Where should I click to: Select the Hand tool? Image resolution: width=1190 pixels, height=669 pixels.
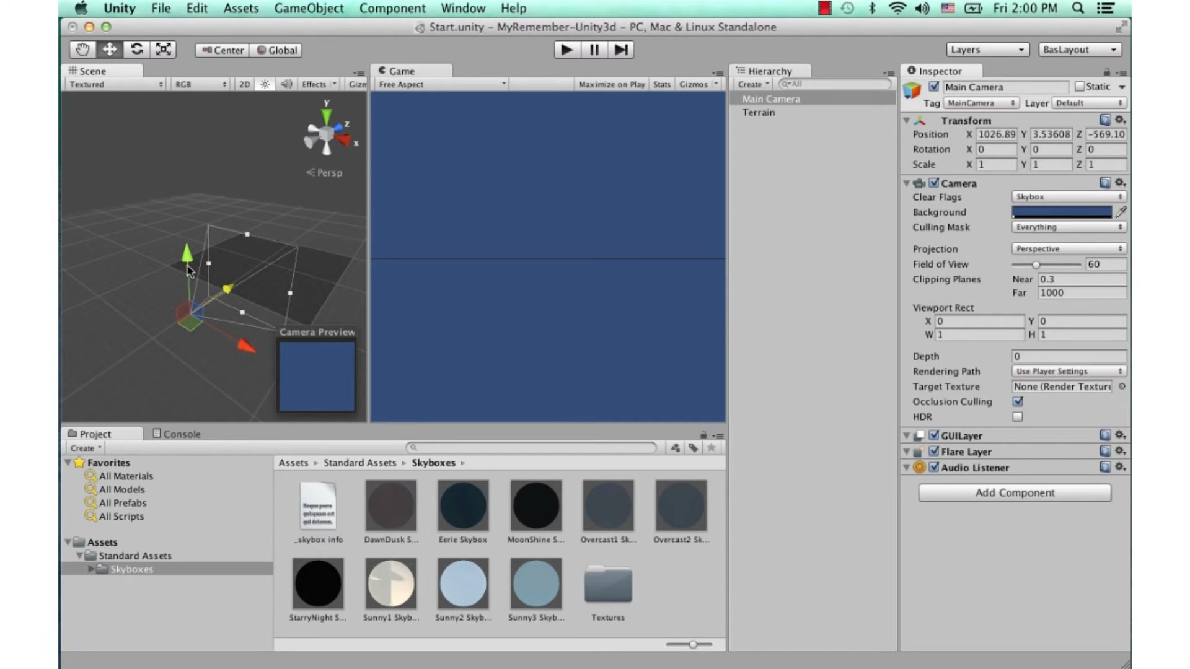(82, 50)
